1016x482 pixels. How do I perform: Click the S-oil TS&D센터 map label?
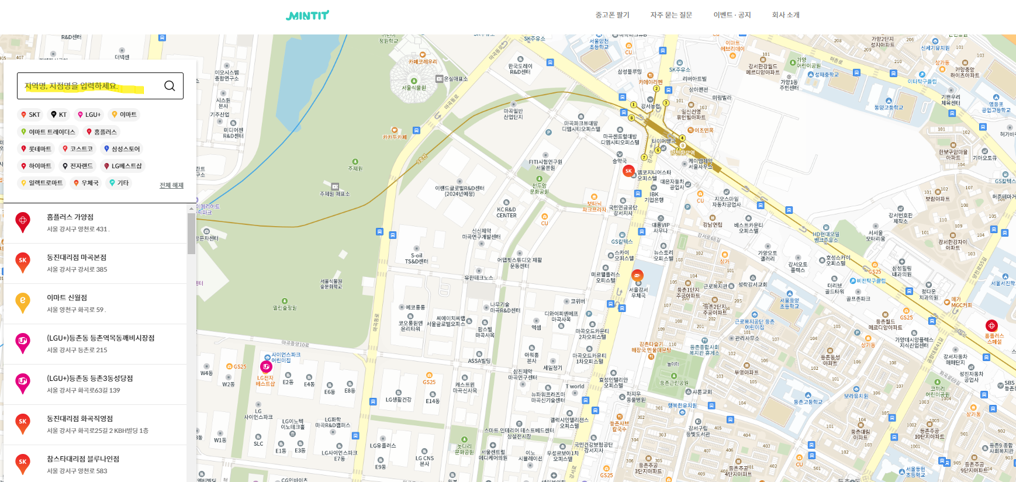(416, 259)
